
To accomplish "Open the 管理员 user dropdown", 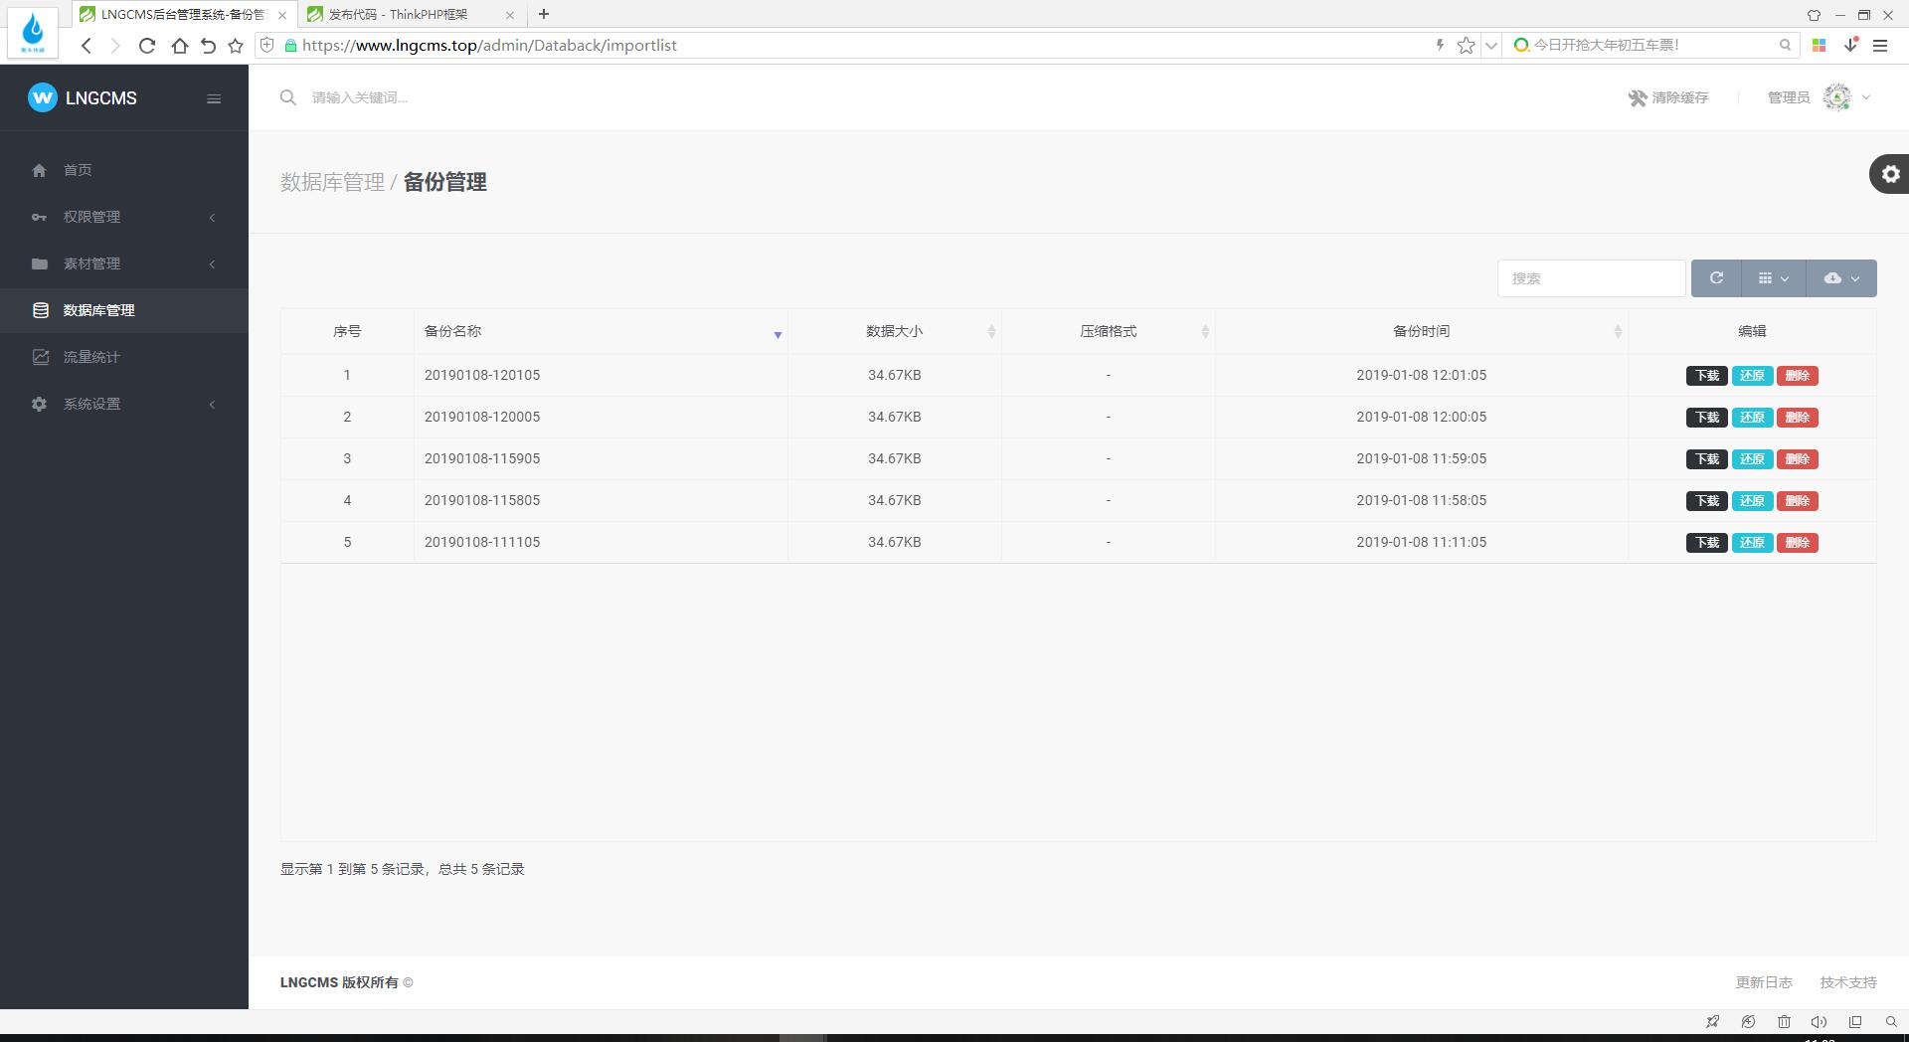I will coord(1819,97).
